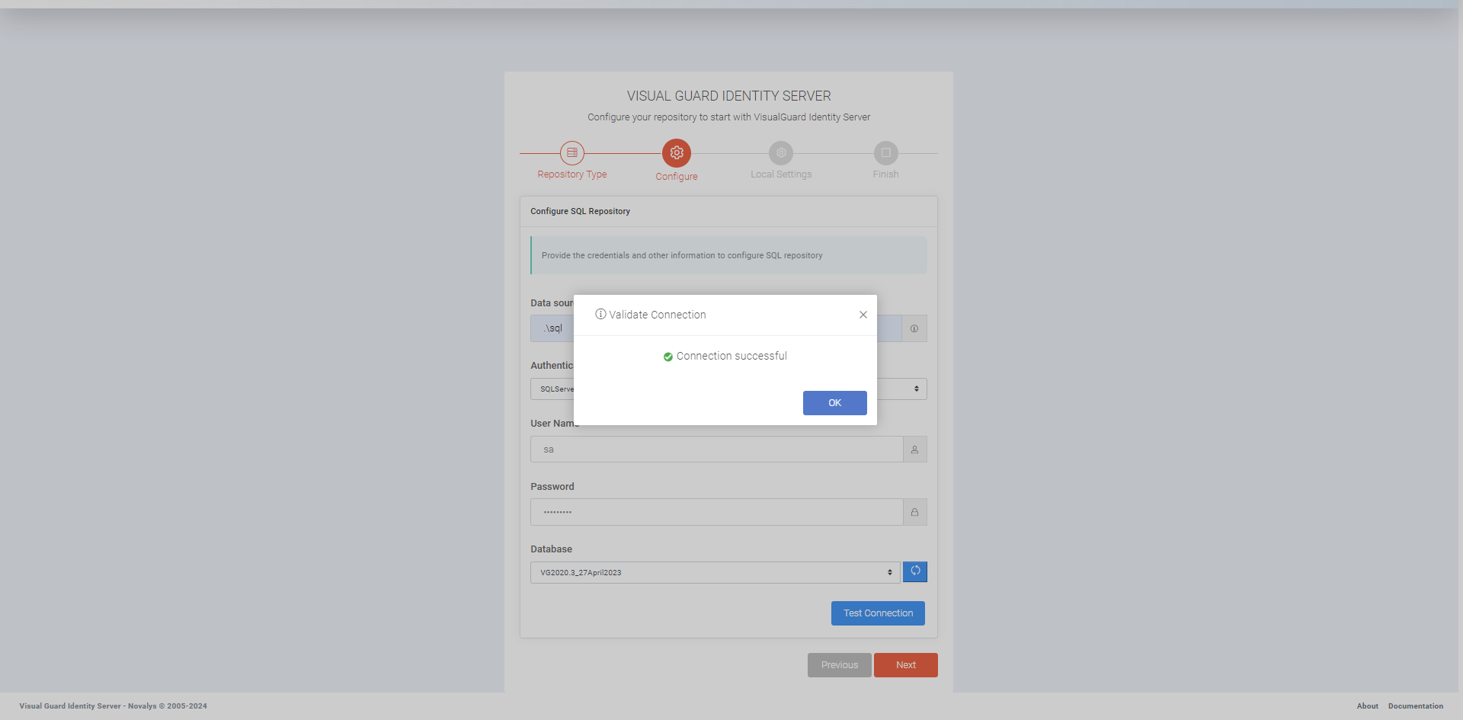Click the Local Settings gear icon
The image size is (1463, 720).
[780, 152]
